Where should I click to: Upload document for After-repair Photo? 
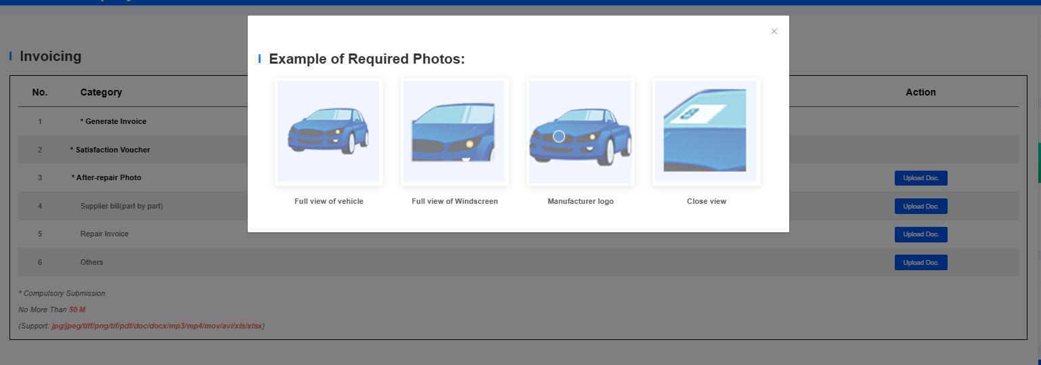(921, 178)
